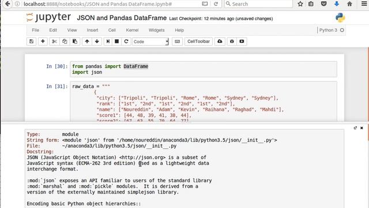Rename notebook via the title JSON and Pandas DataFrame
Viewport: 369px width, 208px height.
(x=122, y=18)
